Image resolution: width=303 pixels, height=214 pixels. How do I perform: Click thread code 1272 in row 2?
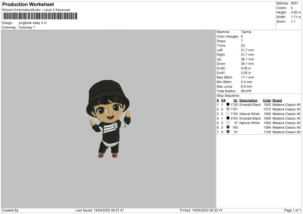(x=267, y=110)
